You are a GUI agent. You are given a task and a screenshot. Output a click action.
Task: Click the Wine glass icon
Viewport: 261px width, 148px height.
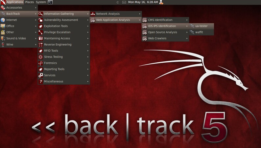point(3,45)
